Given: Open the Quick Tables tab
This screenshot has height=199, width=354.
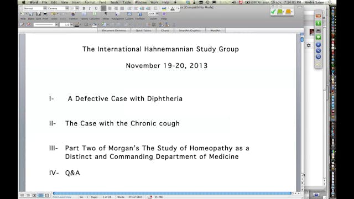Looking at the screenshot, I should (143, 30).
